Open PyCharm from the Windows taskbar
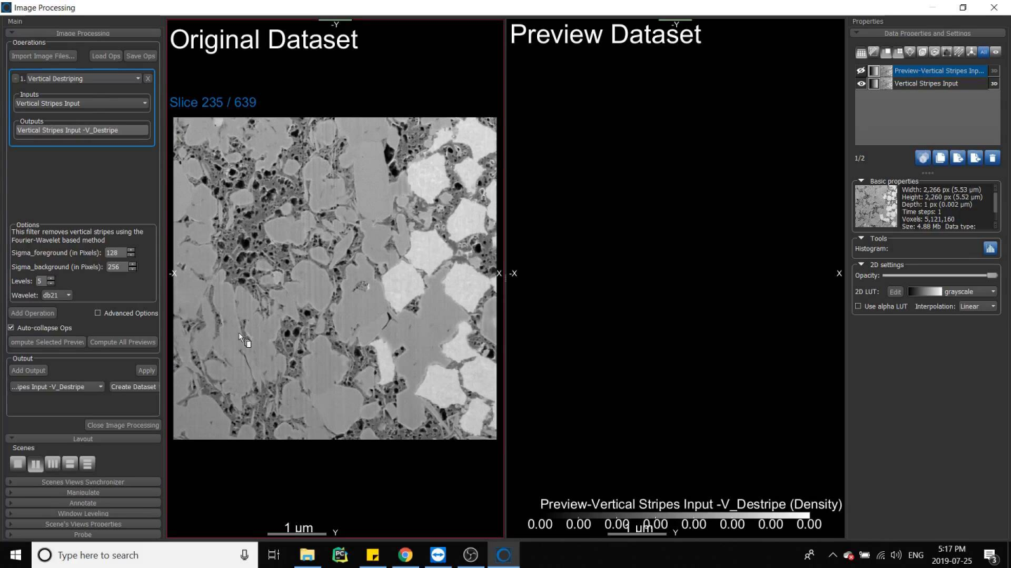 (340, 555)
